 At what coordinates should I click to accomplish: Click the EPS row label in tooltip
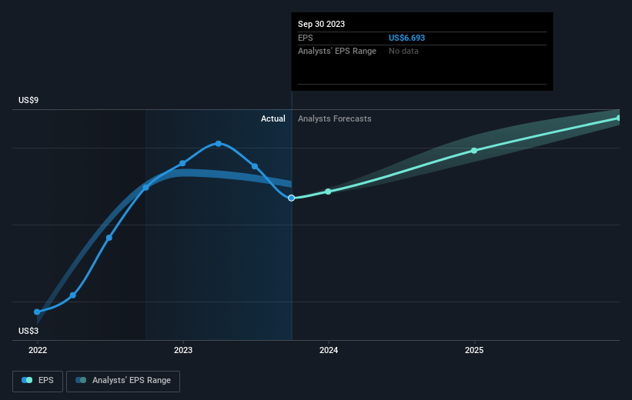[x=305, y=38]
